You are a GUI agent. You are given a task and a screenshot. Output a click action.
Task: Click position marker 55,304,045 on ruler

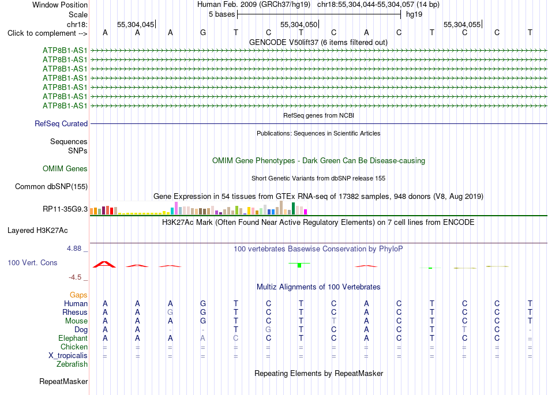[x=136, y=24]
